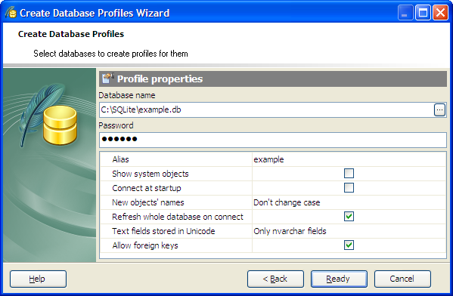The width and height of the screenshot is (453, 296).
Task: Click the browse ellipsis button for database name
Action: coord(439,110)
